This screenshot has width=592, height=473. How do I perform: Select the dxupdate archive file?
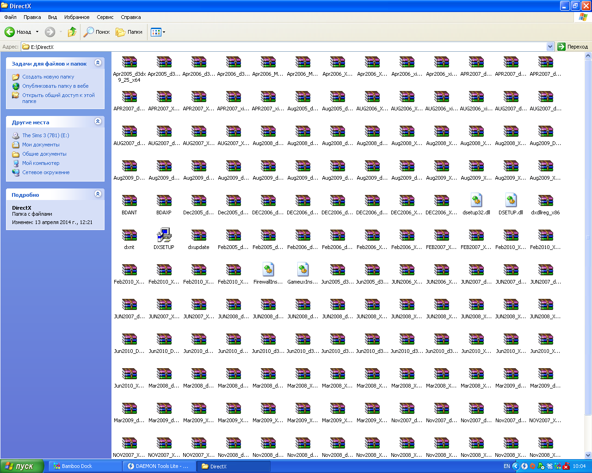(x=199, y=235)
